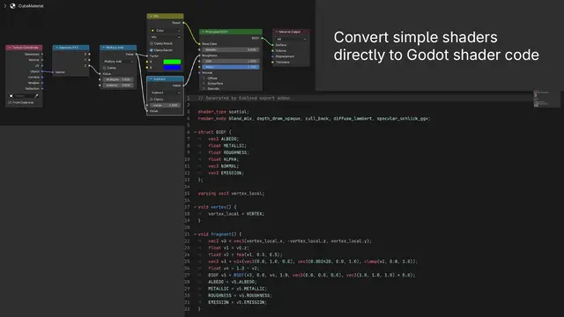Viewport: 564px width, 317px height.
Task: Click line number 27 in the gutter
Action: (x=187, y=275)
